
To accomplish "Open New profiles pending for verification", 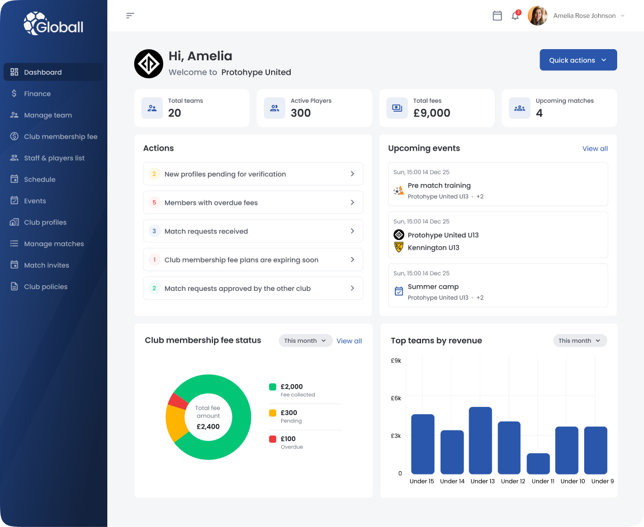I will [x=253, y=174].
